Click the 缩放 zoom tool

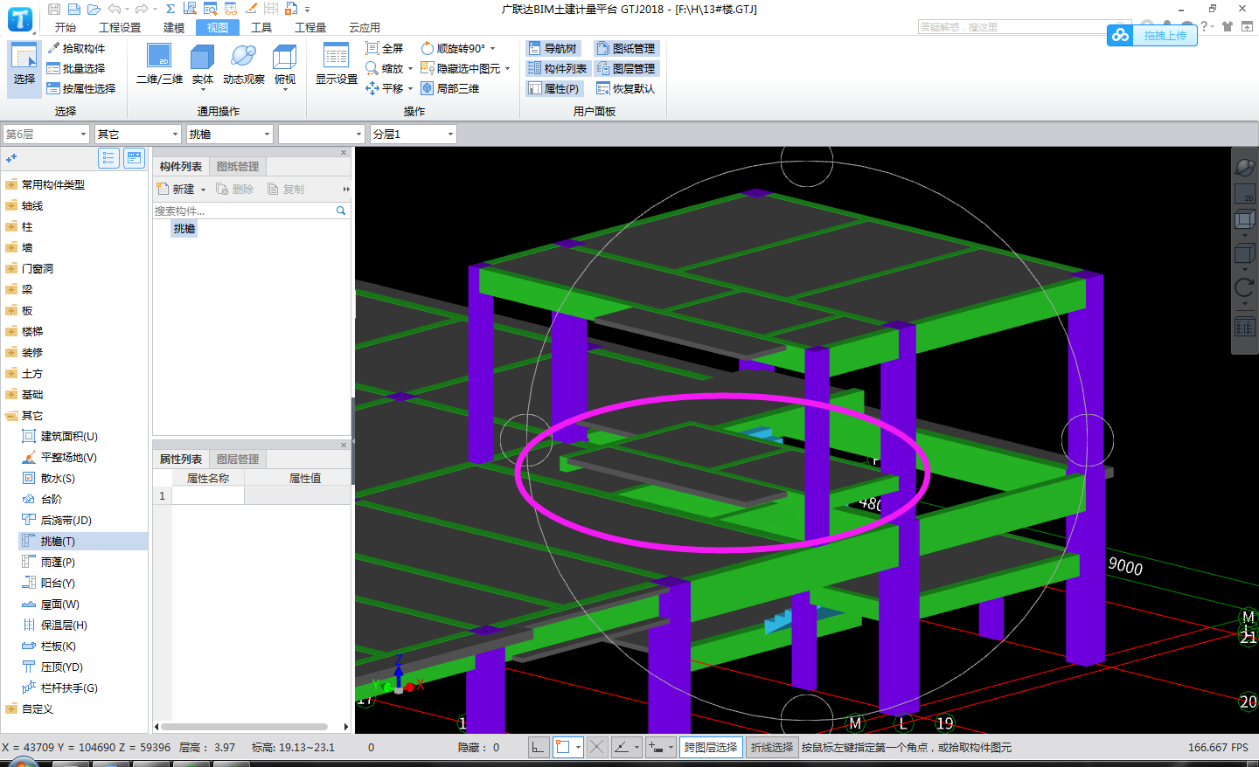click(385, 68)
